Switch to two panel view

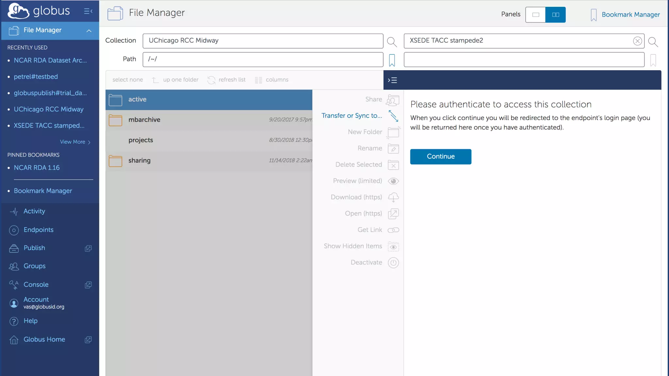click(x=555, y=15)
